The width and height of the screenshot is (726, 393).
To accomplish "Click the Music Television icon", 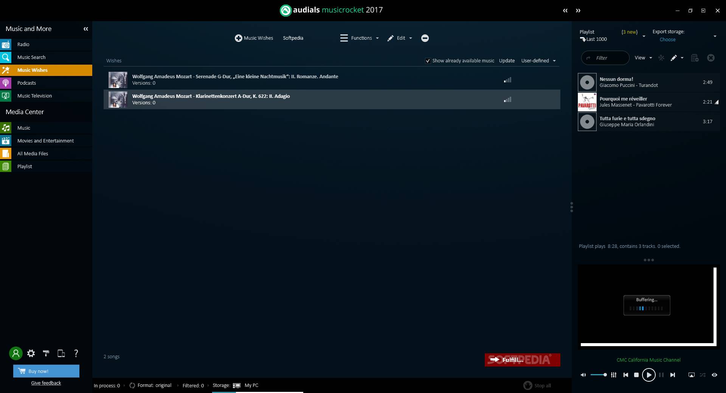I will [6, 96].
